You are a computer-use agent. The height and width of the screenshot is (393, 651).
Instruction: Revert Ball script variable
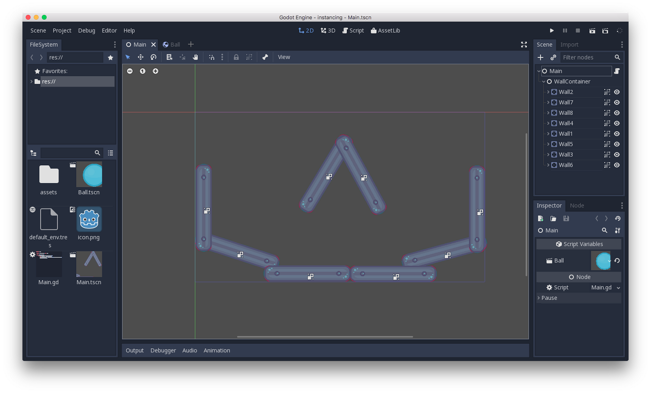[617, 260]
